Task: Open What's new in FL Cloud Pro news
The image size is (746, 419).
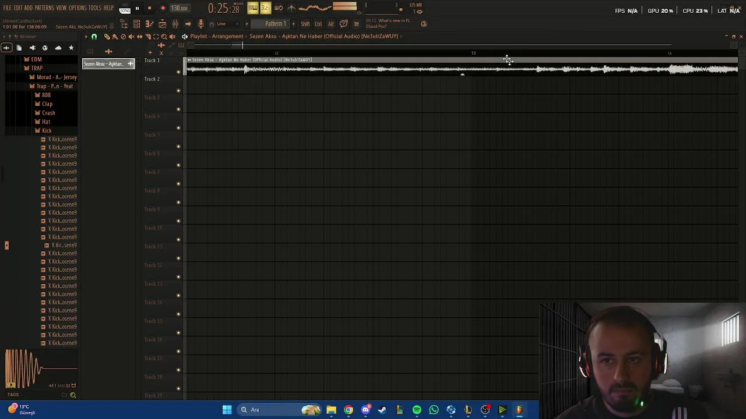Action: pos(388,23)
